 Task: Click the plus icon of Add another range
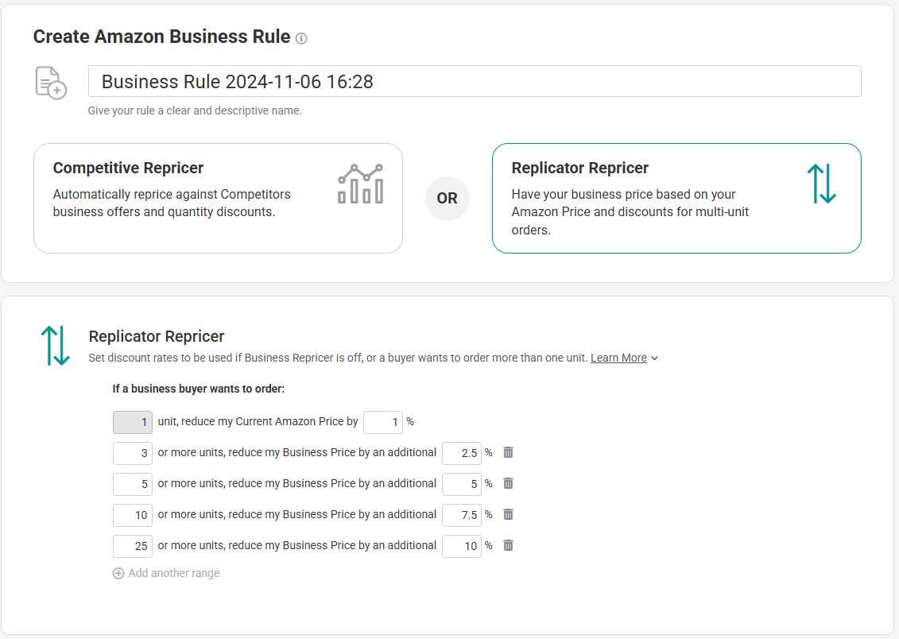(118, 574)
